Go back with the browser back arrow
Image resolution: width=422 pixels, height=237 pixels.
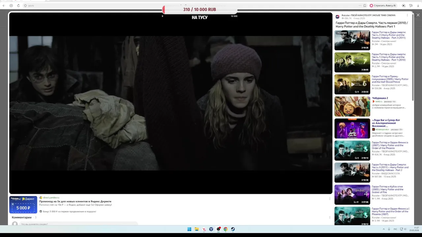point(4,6)
